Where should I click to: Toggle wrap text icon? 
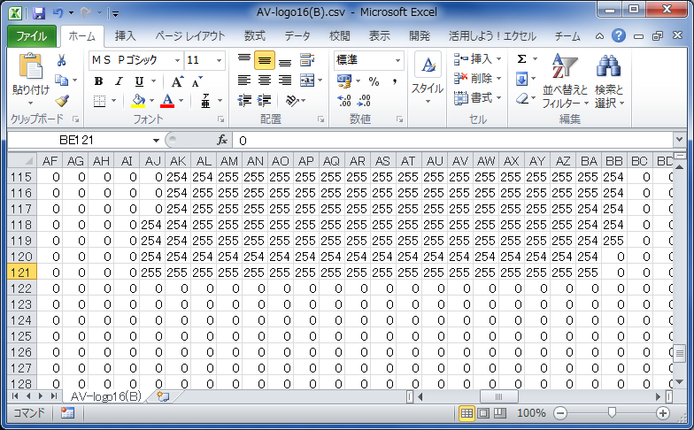pos(307,60)
